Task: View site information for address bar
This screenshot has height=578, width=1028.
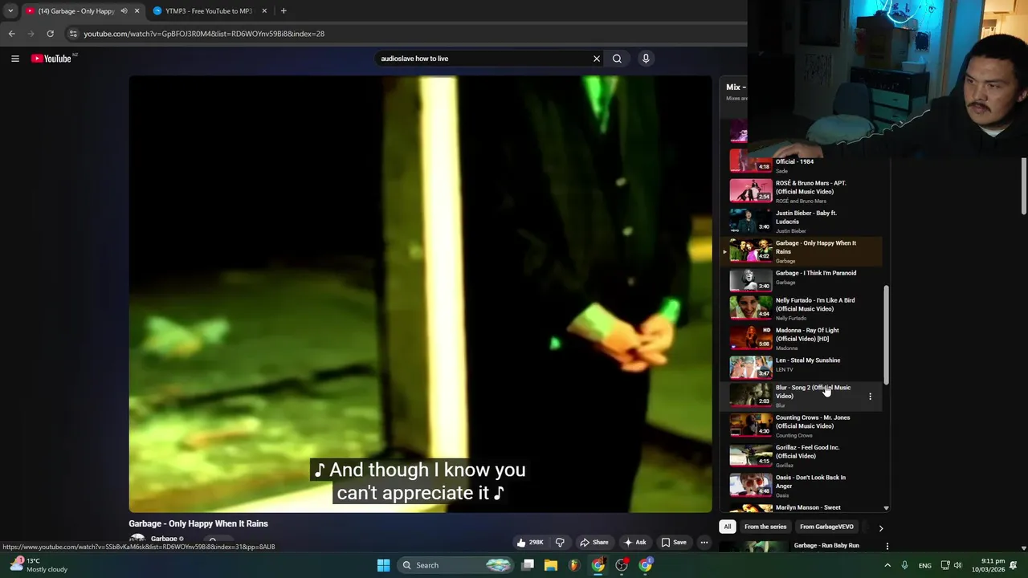Action: (x=73, y=34)
